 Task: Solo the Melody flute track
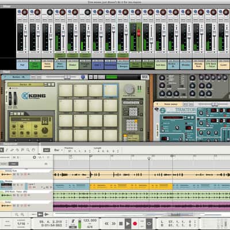[18, 174]
